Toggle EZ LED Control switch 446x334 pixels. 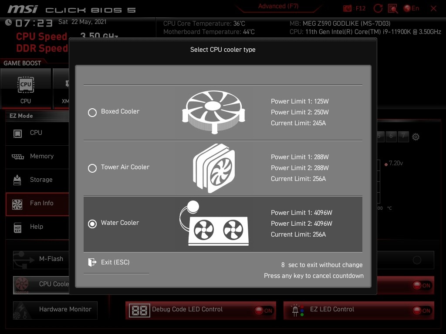tap(422, 311)
